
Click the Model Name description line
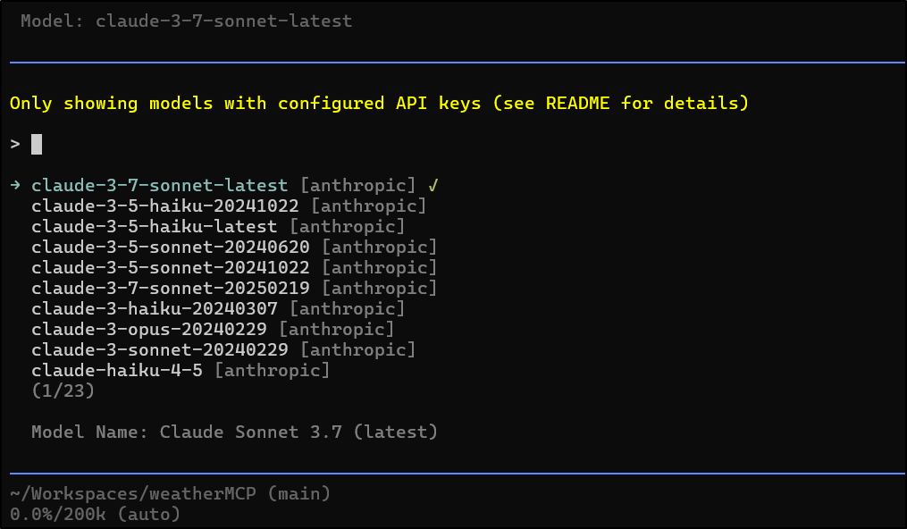(234, 432)
